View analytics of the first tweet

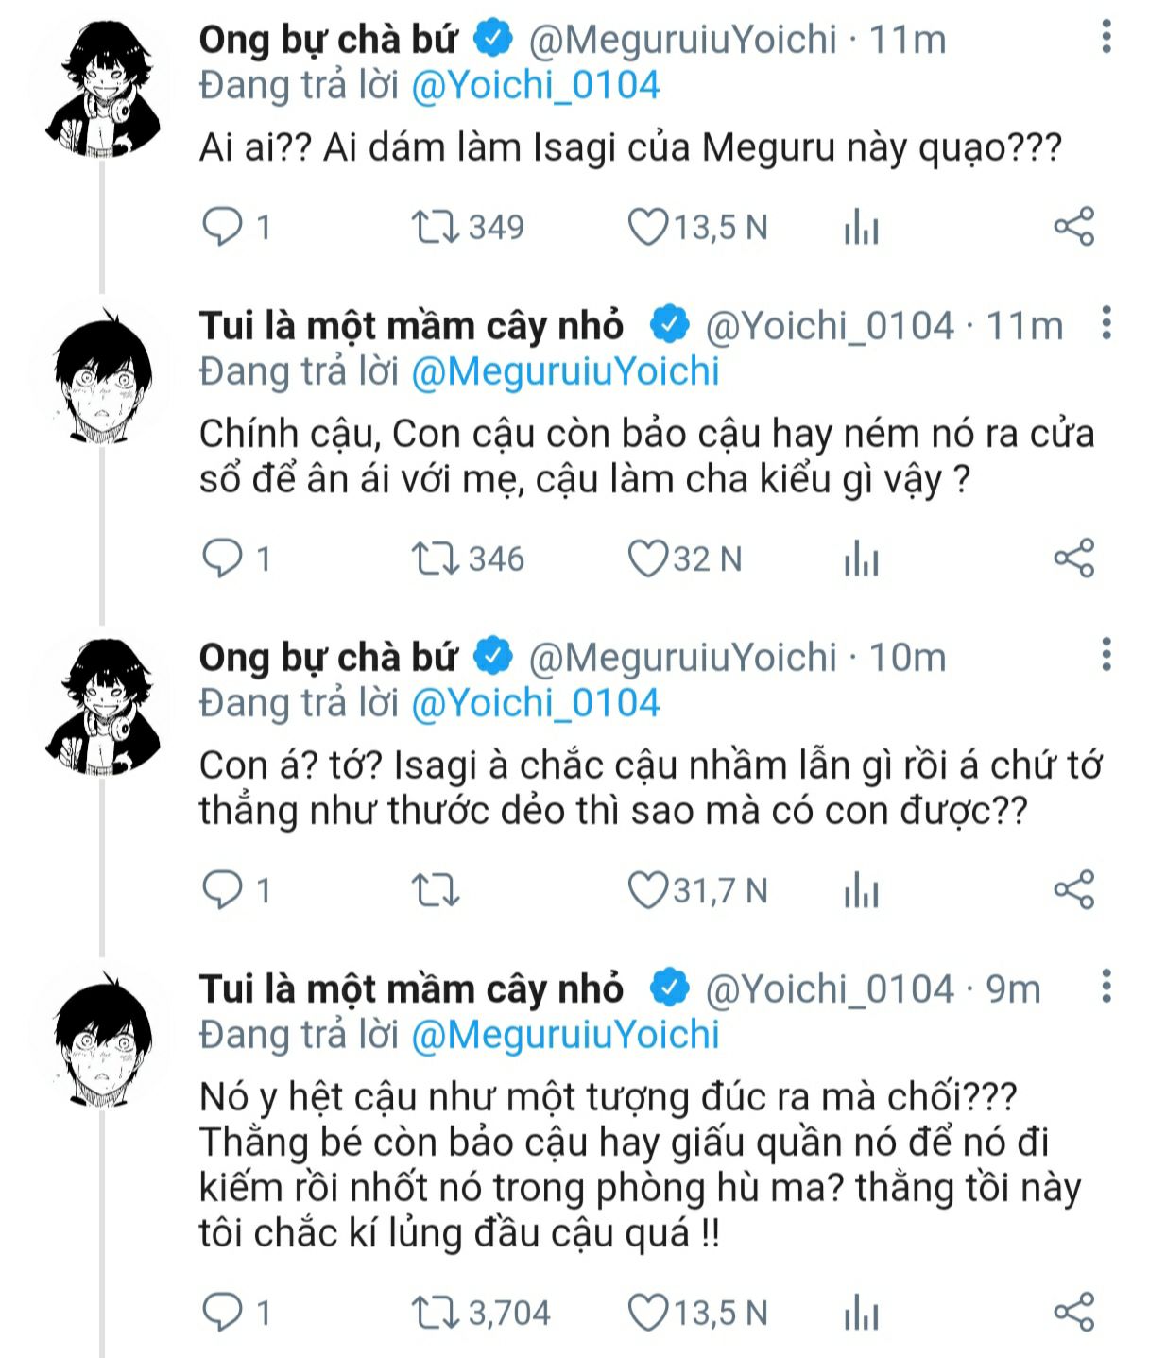[861, 228]
